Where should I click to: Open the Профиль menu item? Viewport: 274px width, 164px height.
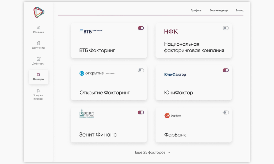(196, 10)
